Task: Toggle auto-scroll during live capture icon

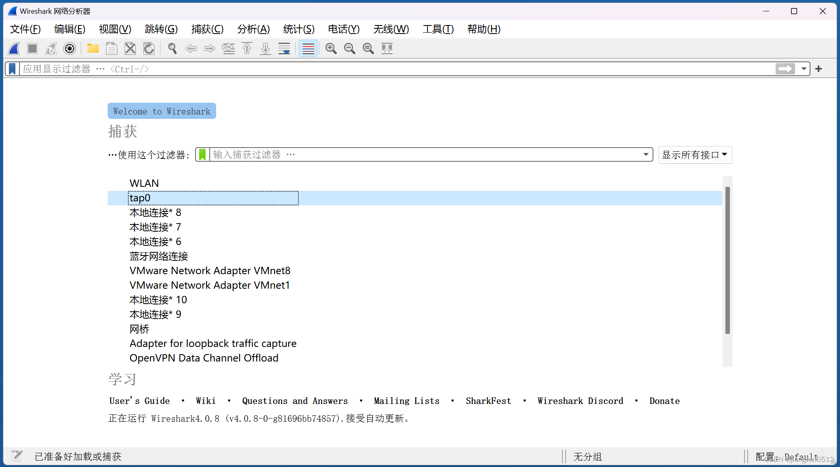Action: pos(284,49)
